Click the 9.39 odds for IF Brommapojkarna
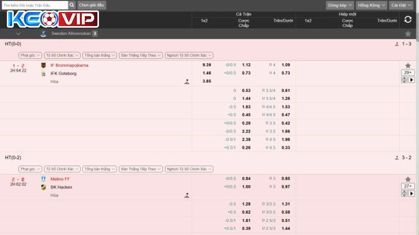 206,65
